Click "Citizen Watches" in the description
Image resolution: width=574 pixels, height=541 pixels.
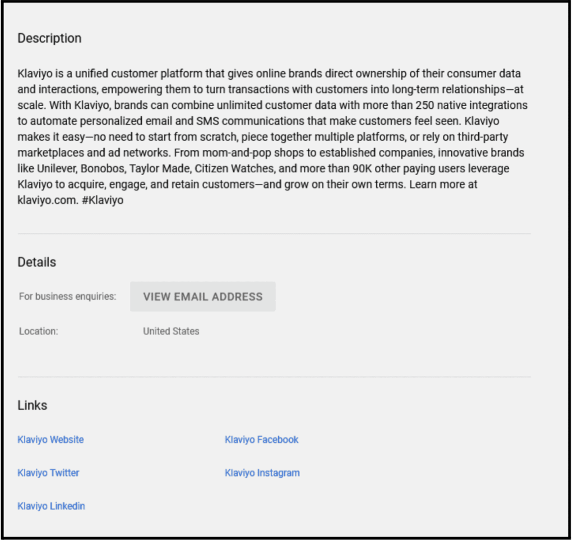[230, 168]
